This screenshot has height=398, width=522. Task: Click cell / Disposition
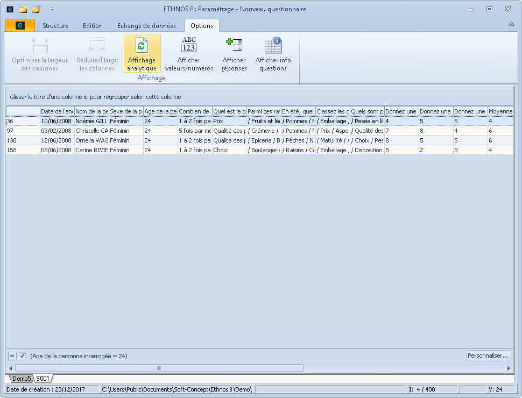point(367,150)
